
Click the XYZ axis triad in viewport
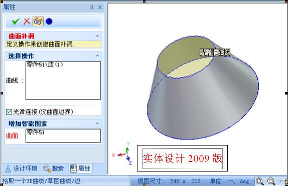click(x=122, y=153)
